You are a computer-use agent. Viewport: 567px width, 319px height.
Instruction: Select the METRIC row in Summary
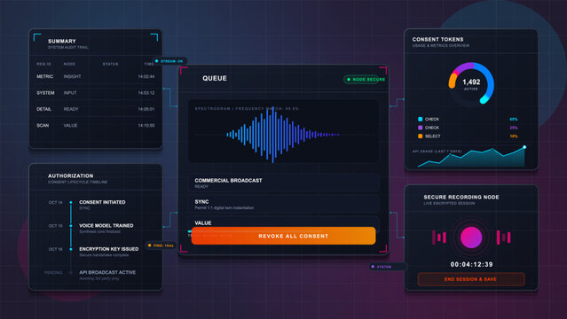point(96,76)
